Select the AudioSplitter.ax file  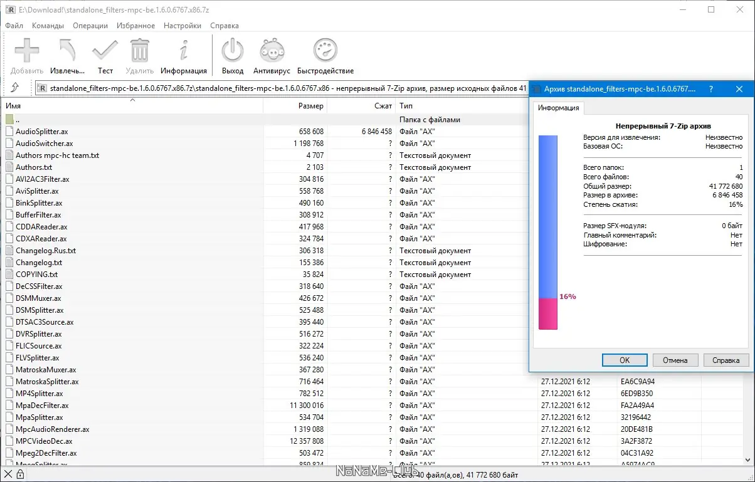(44, 131)
